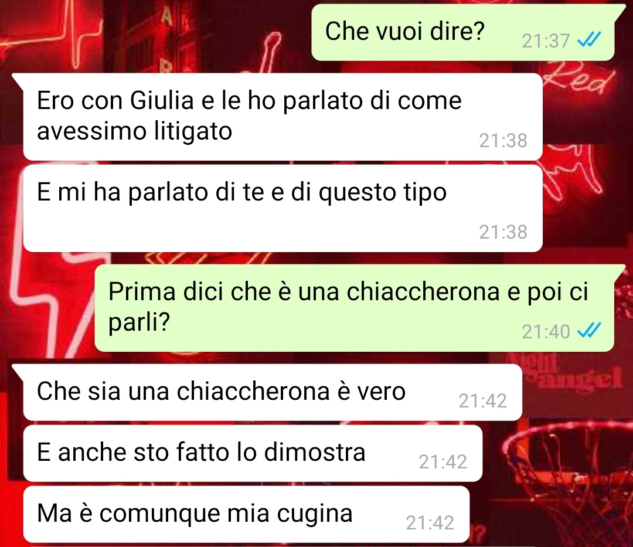Tap the neon 'Red' sign in the background
Image resolution: width=633 pixels, height=547 pixels.
pos(578,78)
